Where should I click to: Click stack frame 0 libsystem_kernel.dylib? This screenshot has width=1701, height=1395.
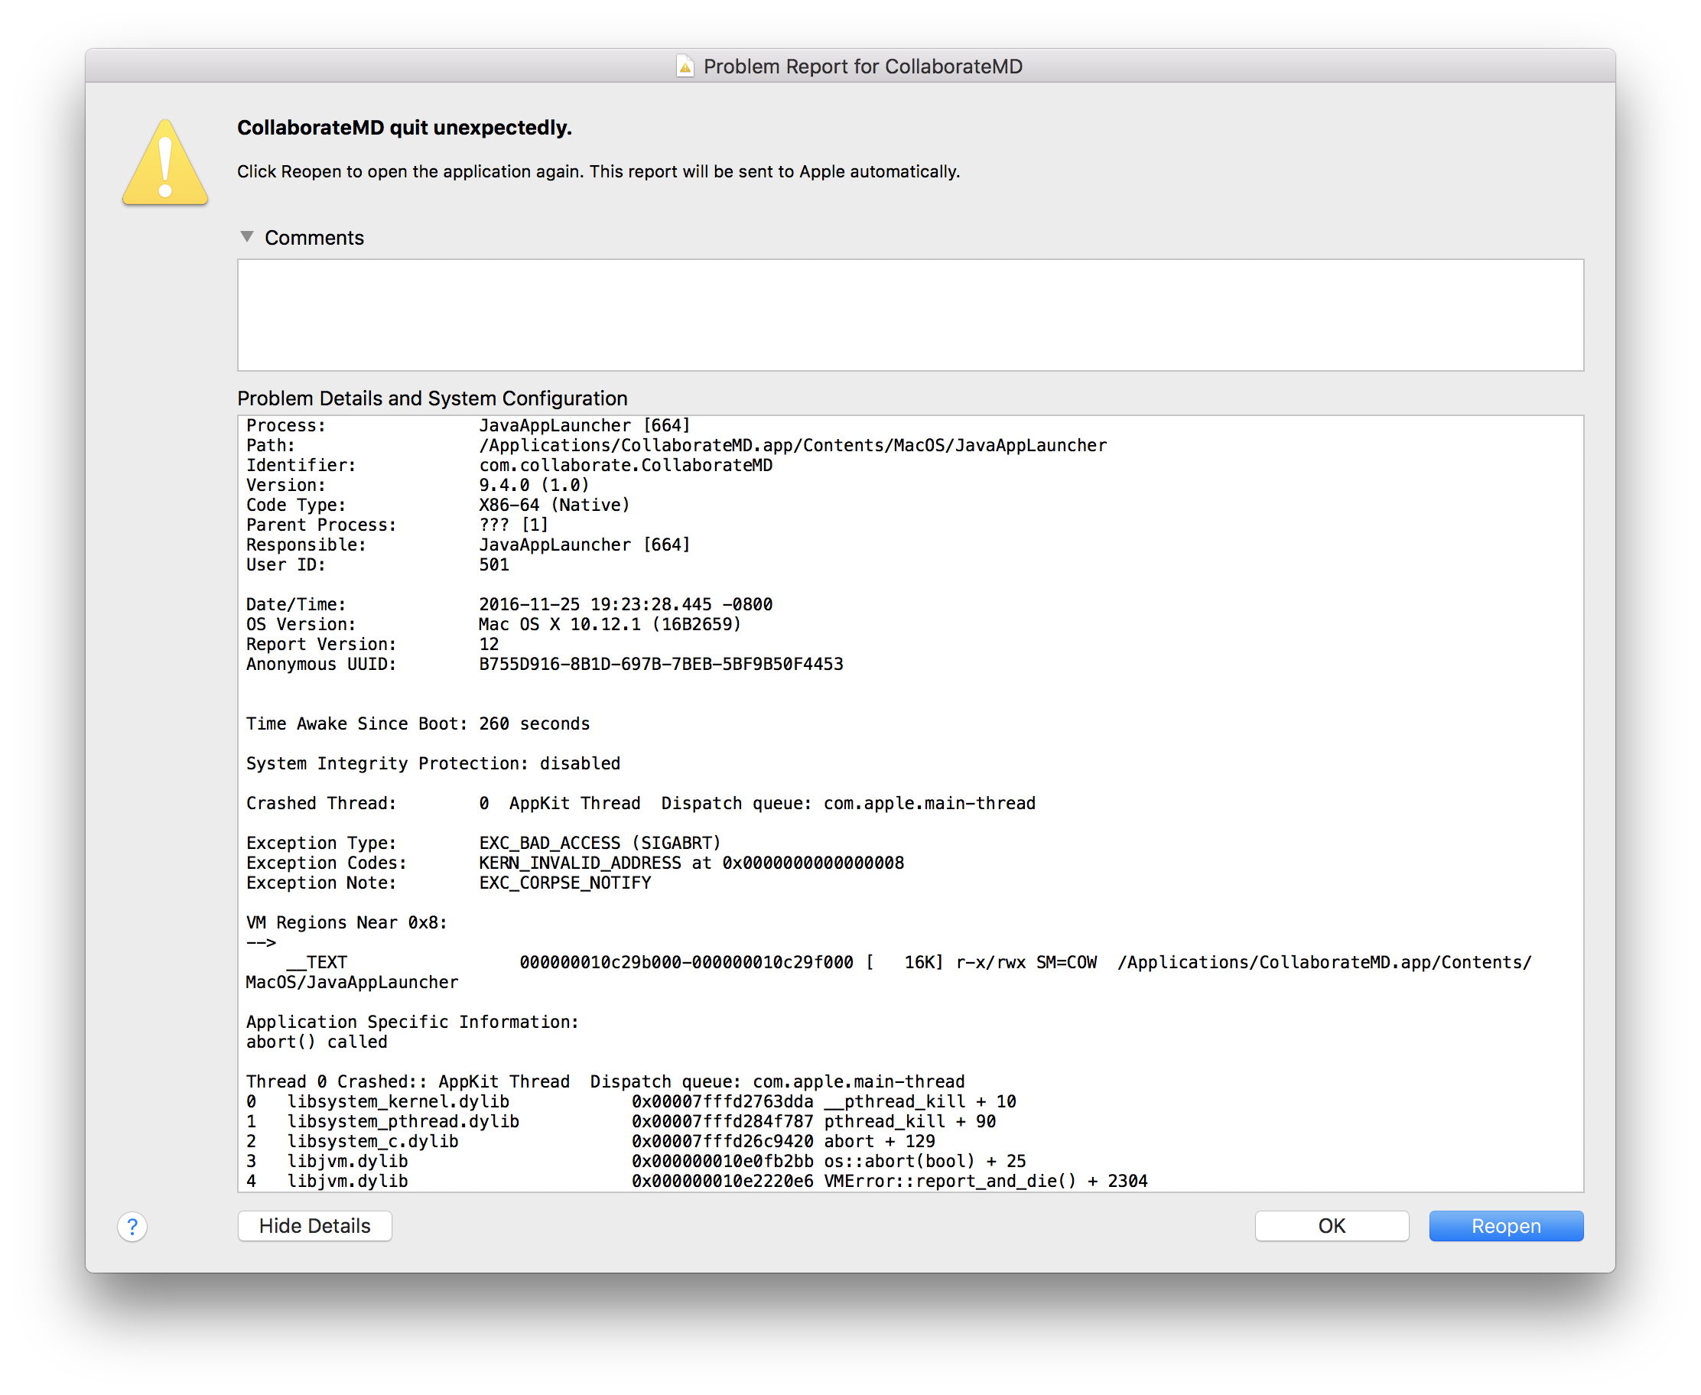(x=631, y=1101)
